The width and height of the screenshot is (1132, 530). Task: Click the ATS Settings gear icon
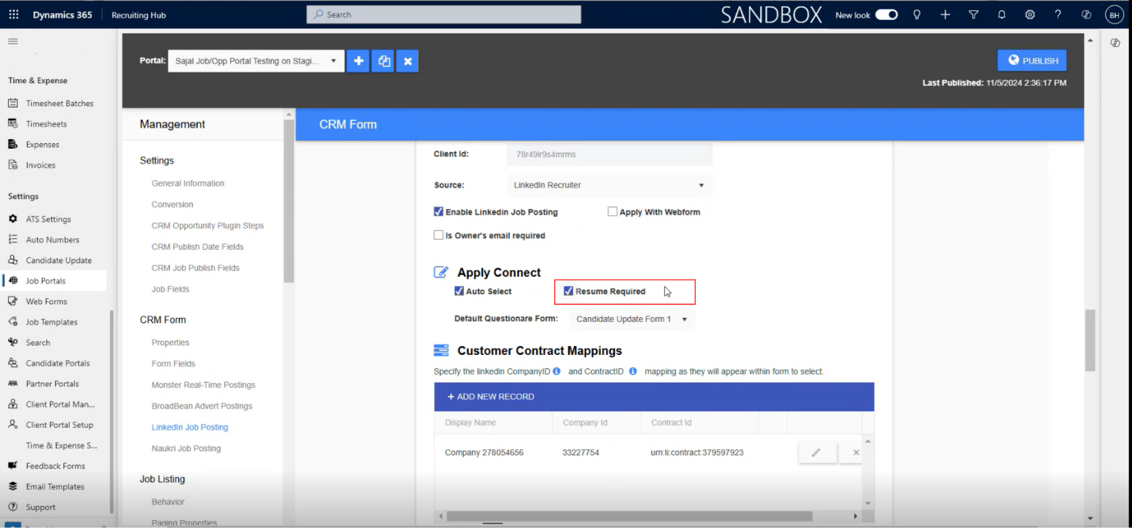click(x=13, y=219)
